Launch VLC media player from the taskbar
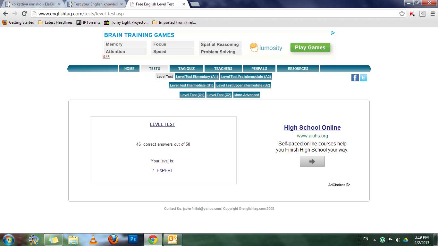This screenshot has height=246, width=438. (93, 239)
